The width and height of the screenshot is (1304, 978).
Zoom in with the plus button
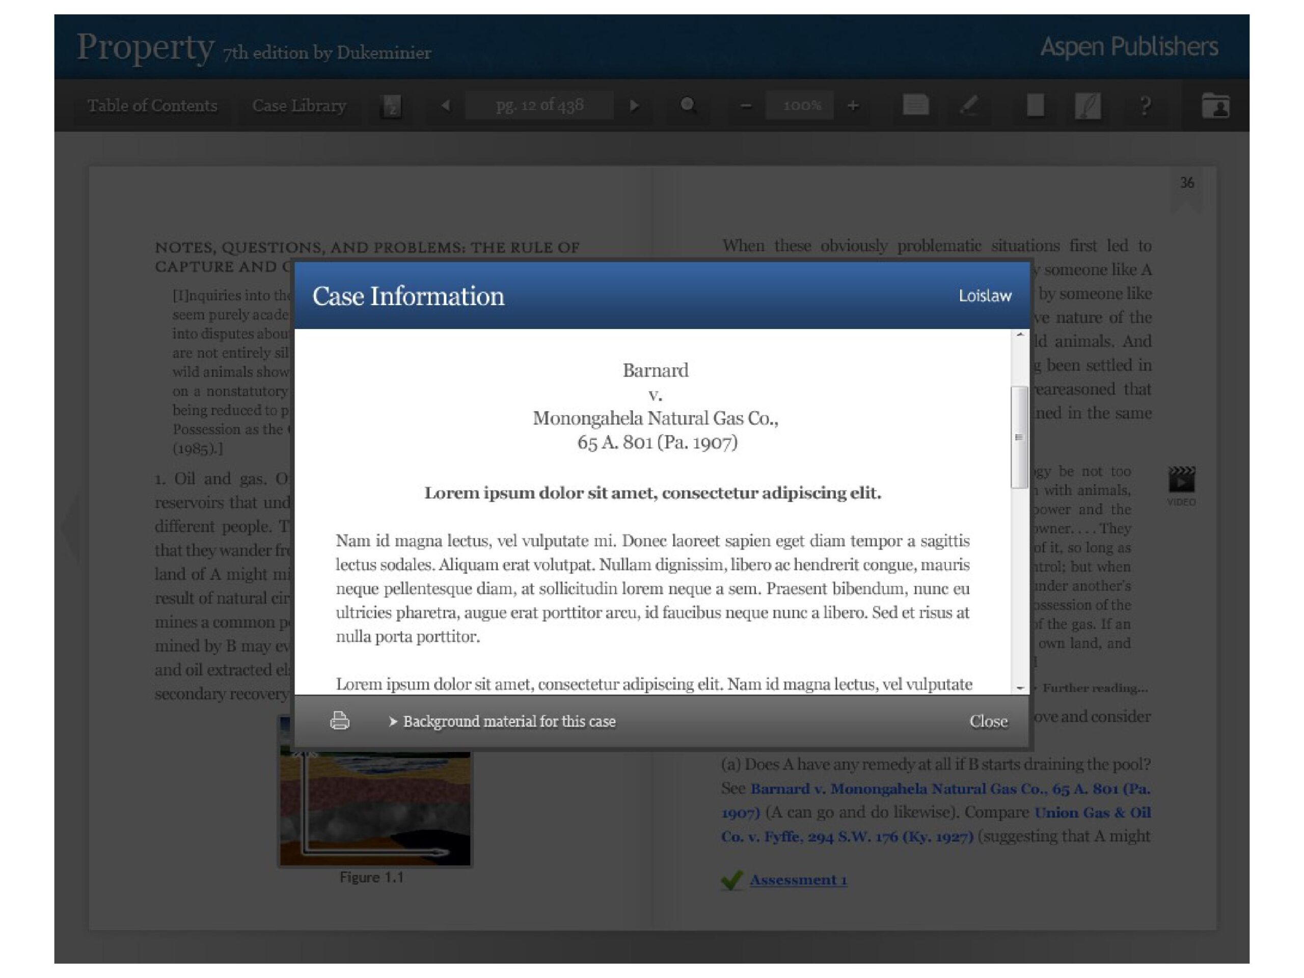[x=852, y=106]
